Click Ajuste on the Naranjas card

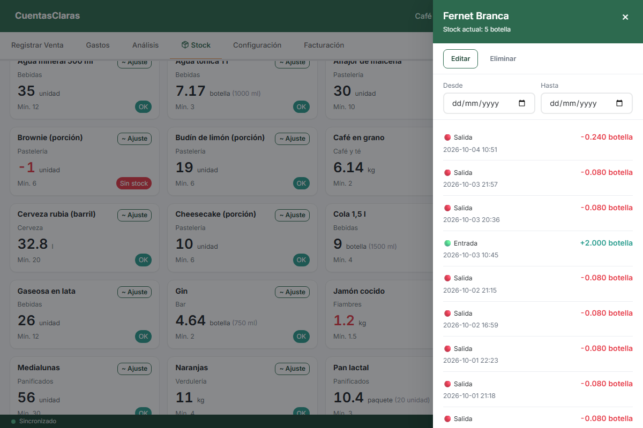click(x=292, y=369)
